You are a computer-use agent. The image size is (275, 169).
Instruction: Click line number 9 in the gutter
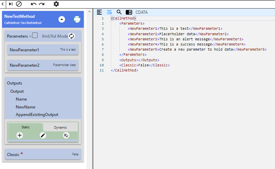click(103, 60)
